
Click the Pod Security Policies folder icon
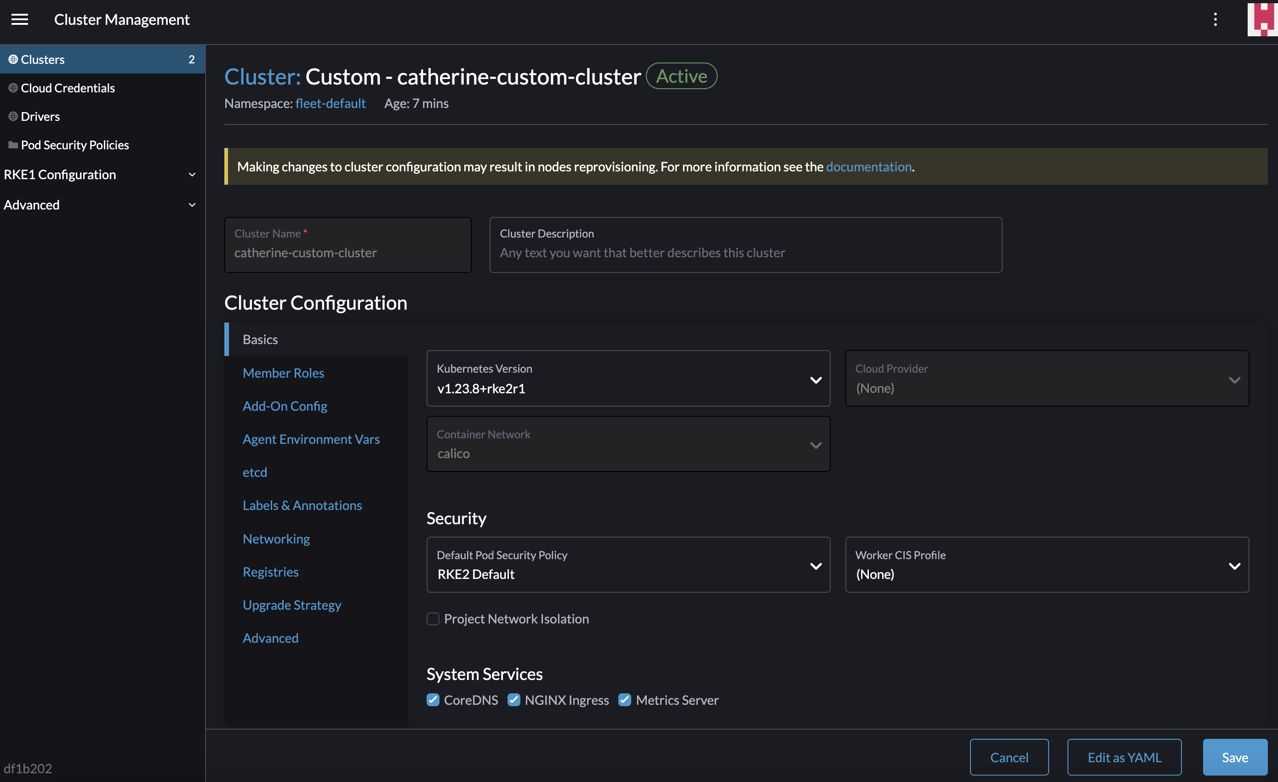(x=12, y=145)
